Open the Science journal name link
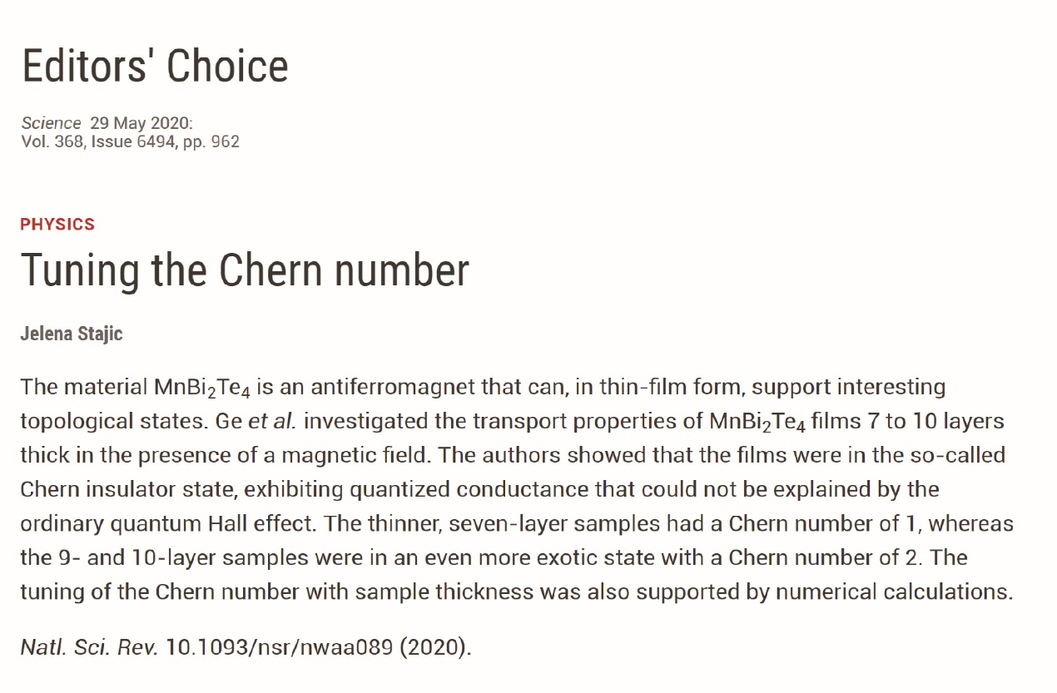 [x=52, y=123]
